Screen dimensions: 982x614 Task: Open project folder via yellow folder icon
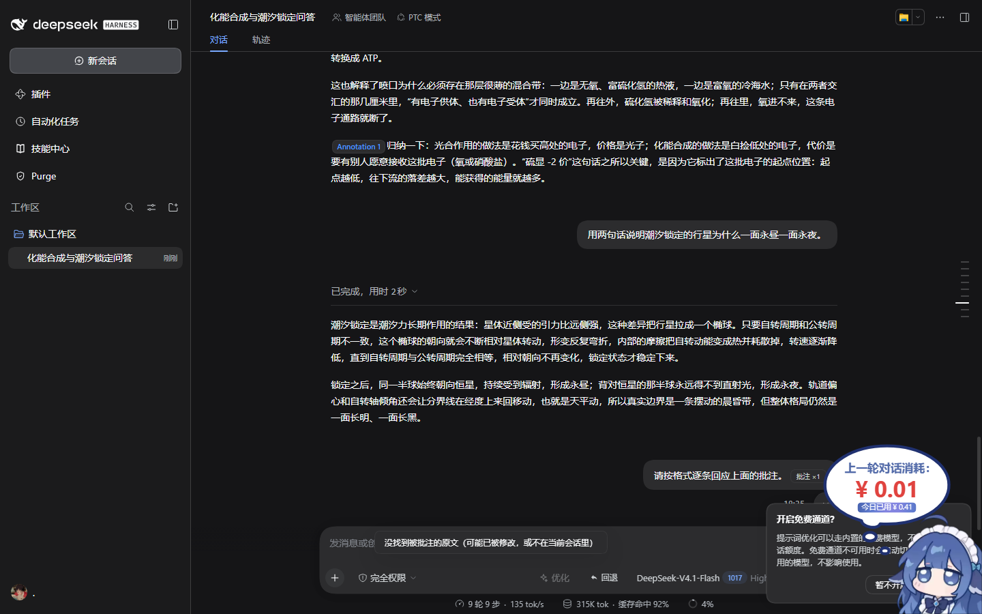pos(904,18)
